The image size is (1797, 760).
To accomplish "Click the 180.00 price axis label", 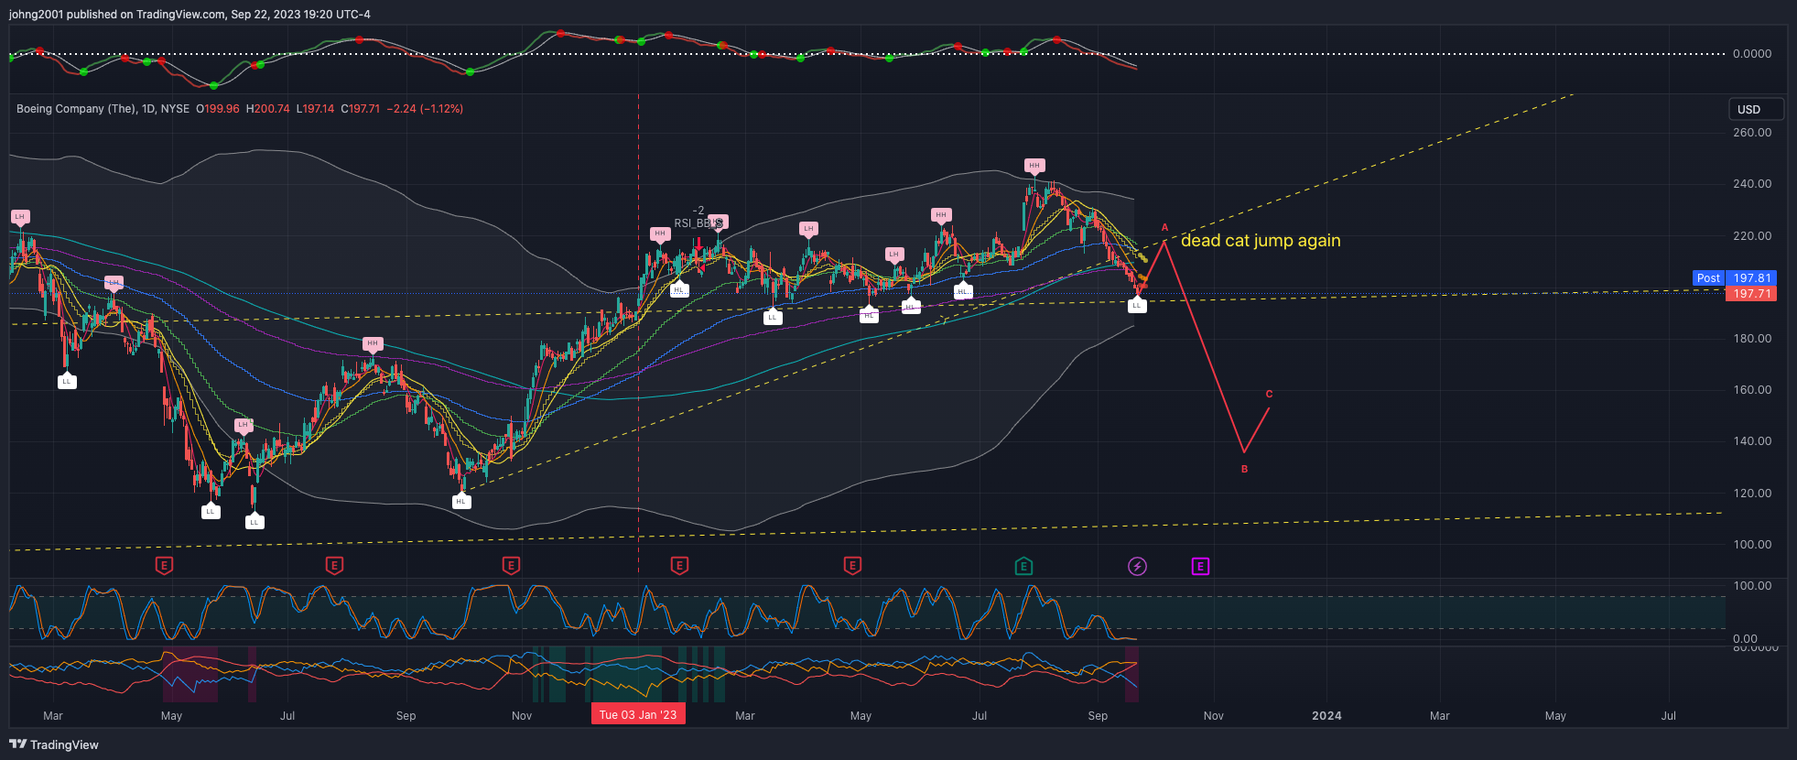I will [x=1752, y=338].
